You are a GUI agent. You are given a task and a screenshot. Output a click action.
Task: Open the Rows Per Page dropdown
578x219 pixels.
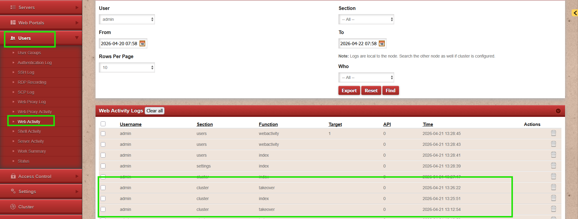(127, 67)
